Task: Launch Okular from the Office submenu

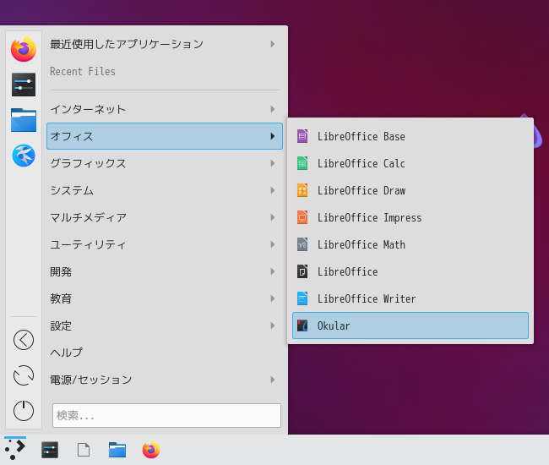Action: tap(410, 325)
